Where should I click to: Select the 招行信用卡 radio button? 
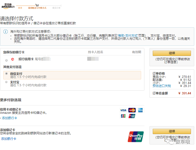pyautogui.click(x=7, y=60)
